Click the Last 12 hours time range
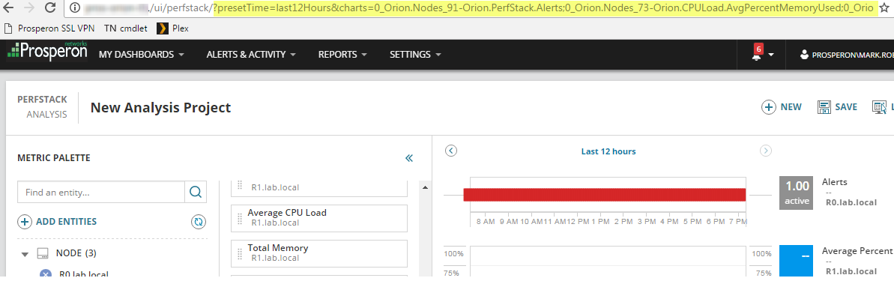This screenshot has width=894, height=281. (608, 151)
